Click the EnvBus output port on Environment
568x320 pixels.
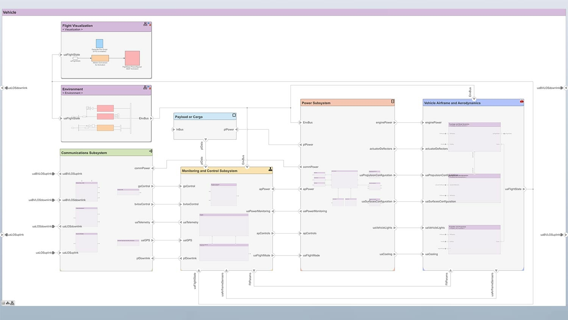[x=151, y=118]
